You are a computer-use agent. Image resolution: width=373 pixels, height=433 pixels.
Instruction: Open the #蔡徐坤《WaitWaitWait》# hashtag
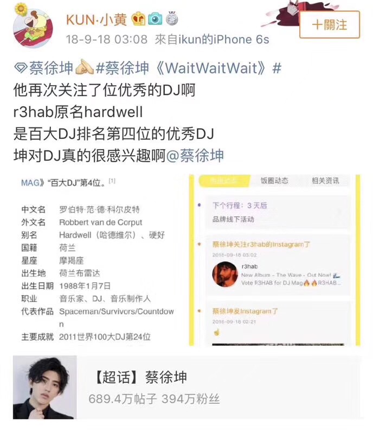coord(189,68)
